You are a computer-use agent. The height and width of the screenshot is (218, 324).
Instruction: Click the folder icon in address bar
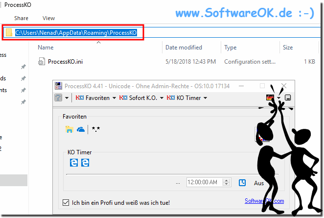click(x=9, y=32)
